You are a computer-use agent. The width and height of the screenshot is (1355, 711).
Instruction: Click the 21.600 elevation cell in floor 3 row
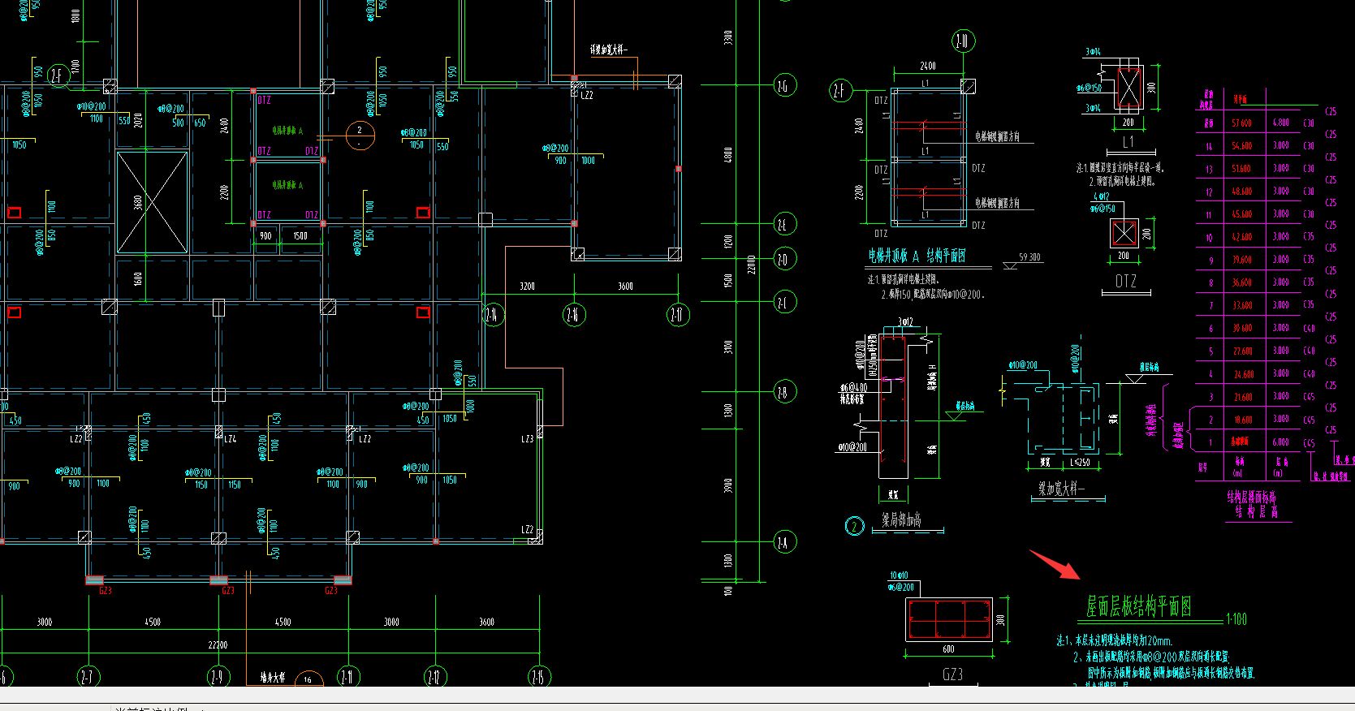[1241, 397]
